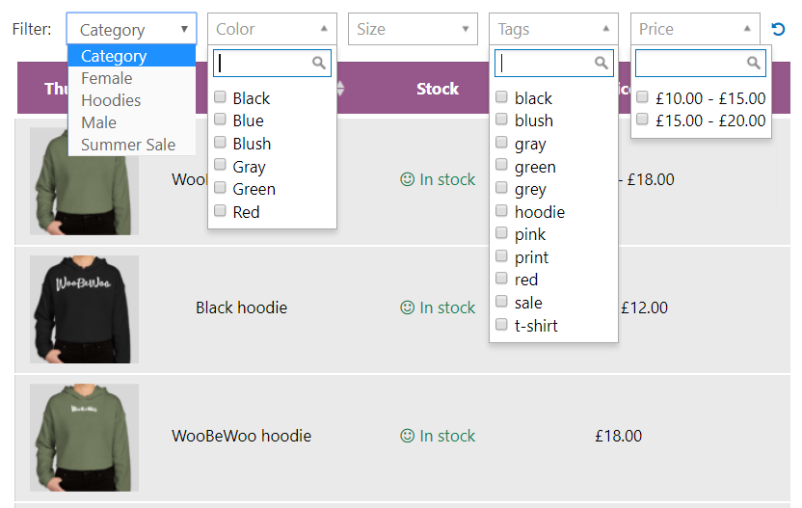Select the 'green' tag checkbox

[502, 164]
